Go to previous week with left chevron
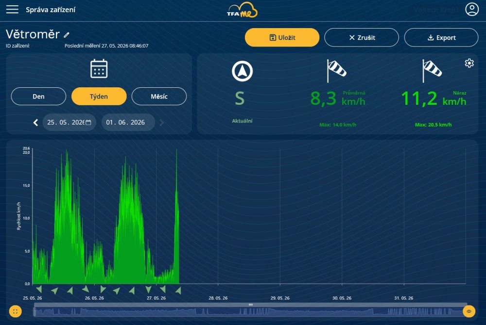 35,122
